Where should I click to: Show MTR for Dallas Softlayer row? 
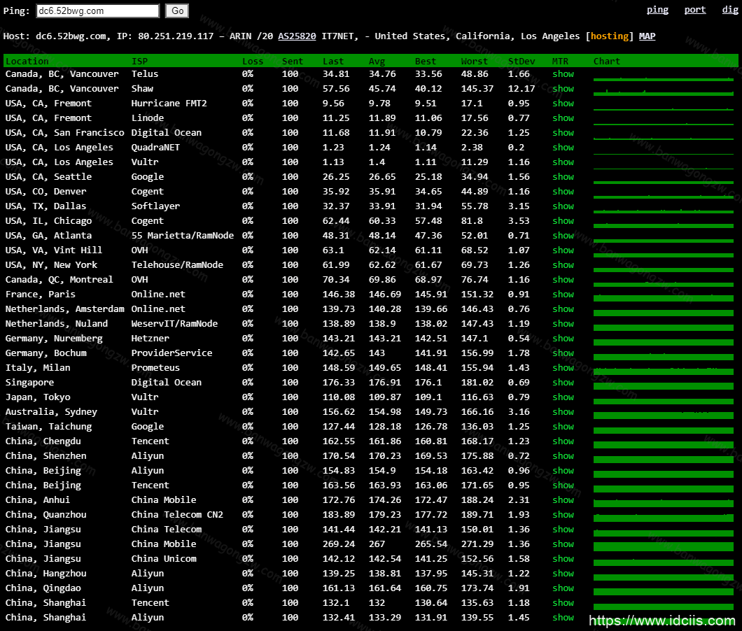563,206
